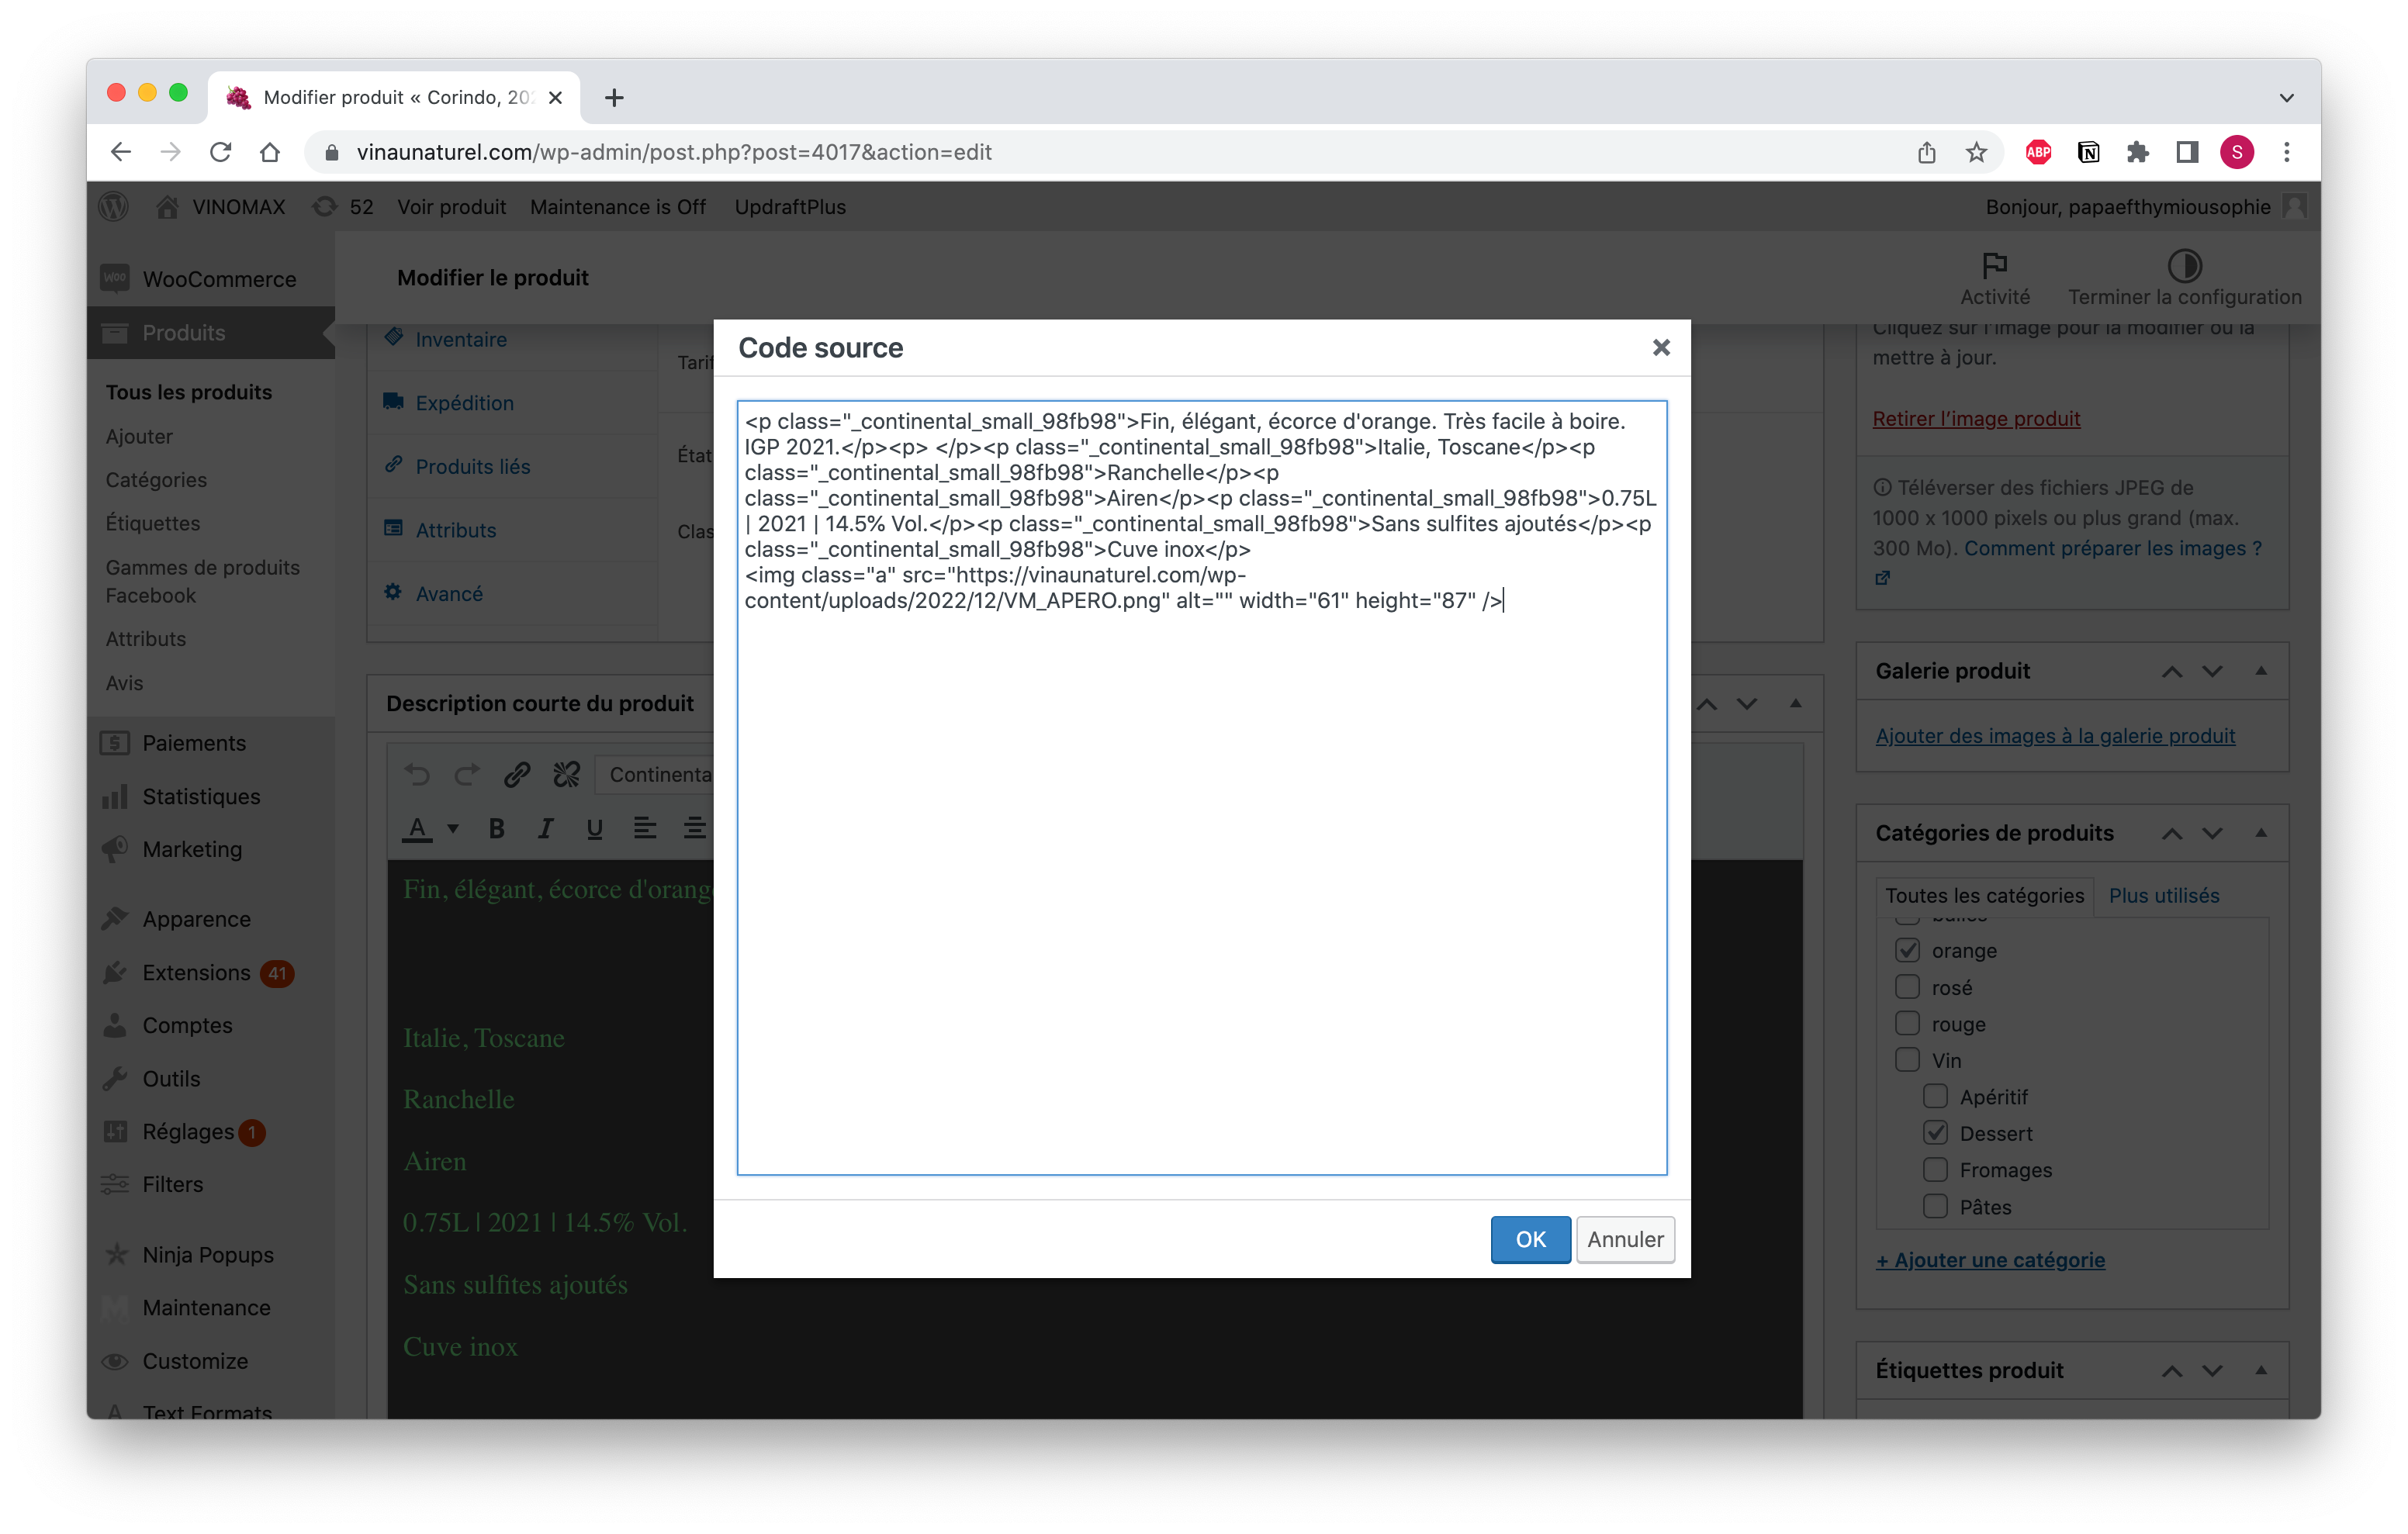The width and height of the screenshot is (2408, 1534).
Task: Open the text color dropdown arrow
Action: [x=453, y=828]
